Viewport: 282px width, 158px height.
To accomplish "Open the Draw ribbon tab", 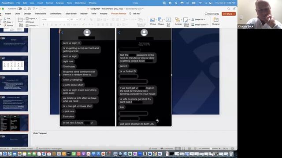I will 18,14.
